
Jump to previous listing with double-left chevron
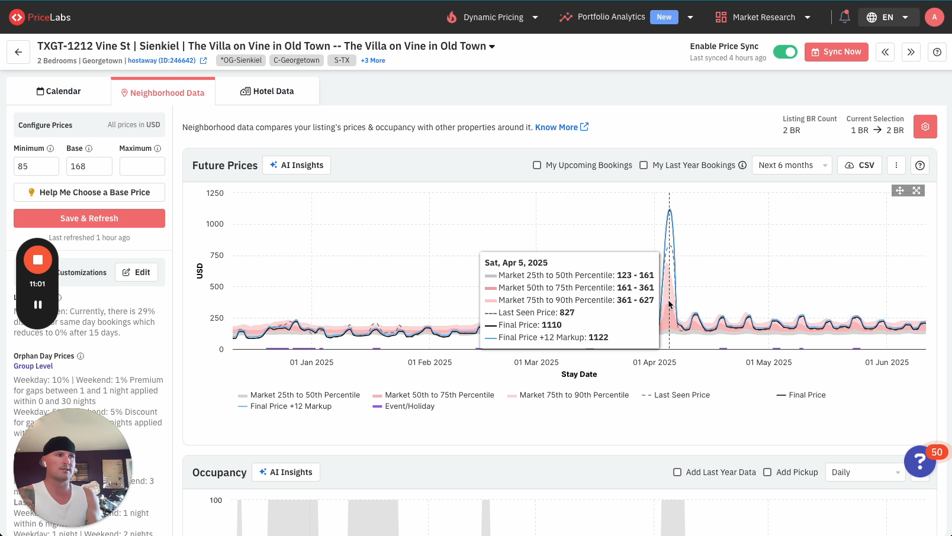pyautogui.click(x=885, y=52)
